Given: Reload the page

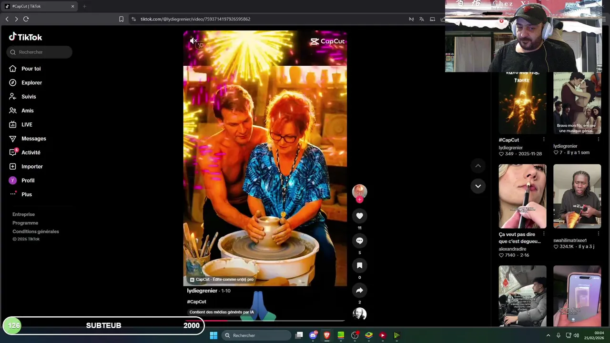Looking at the screenshot, I should [x=26, y=19].
